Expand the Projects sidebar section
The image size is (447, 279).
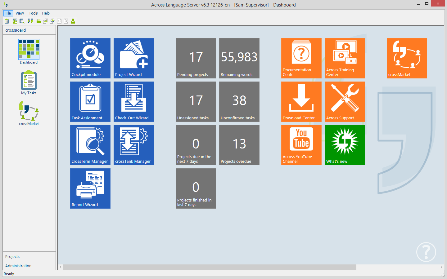pos(29,256)
